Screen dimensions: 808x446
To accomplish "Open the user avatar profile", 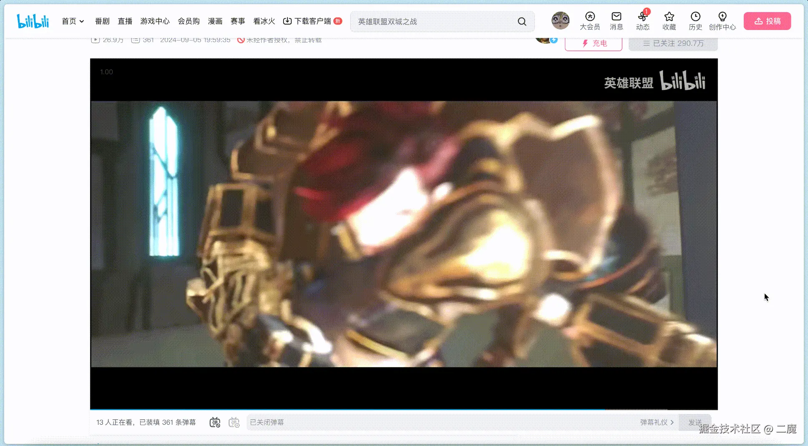I will click(x=560, y=20).
